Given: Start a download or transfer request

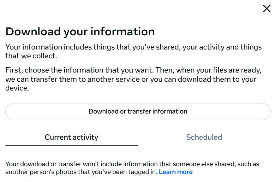Looking at the screenshot, I should pos(138,111).
